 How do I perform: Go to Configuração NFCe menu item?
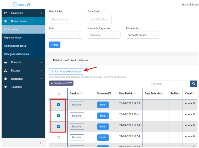[x=15, y=46]
